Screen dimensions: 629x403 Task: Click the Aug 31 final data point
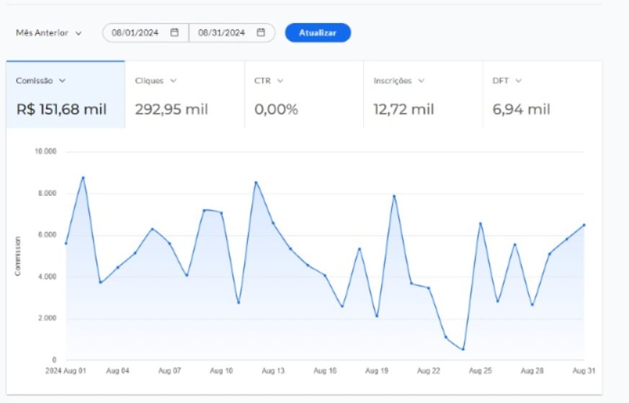coord(584,225)
